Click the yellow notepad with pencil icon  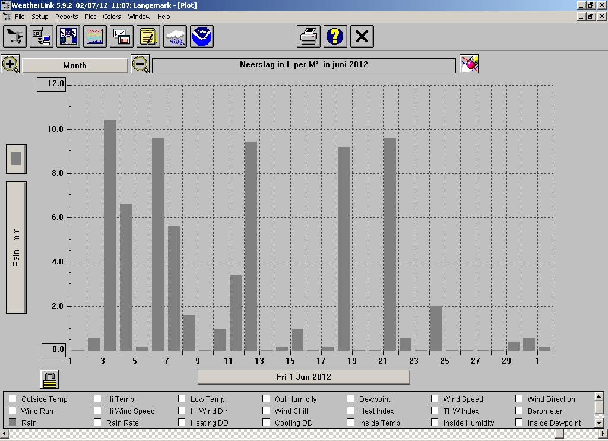pyautogui.click(x=148, y=36)
